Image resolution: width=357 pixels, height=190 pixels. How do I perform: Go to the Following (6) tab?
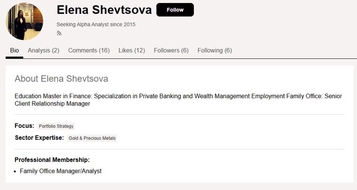click(x=214, y=51)
